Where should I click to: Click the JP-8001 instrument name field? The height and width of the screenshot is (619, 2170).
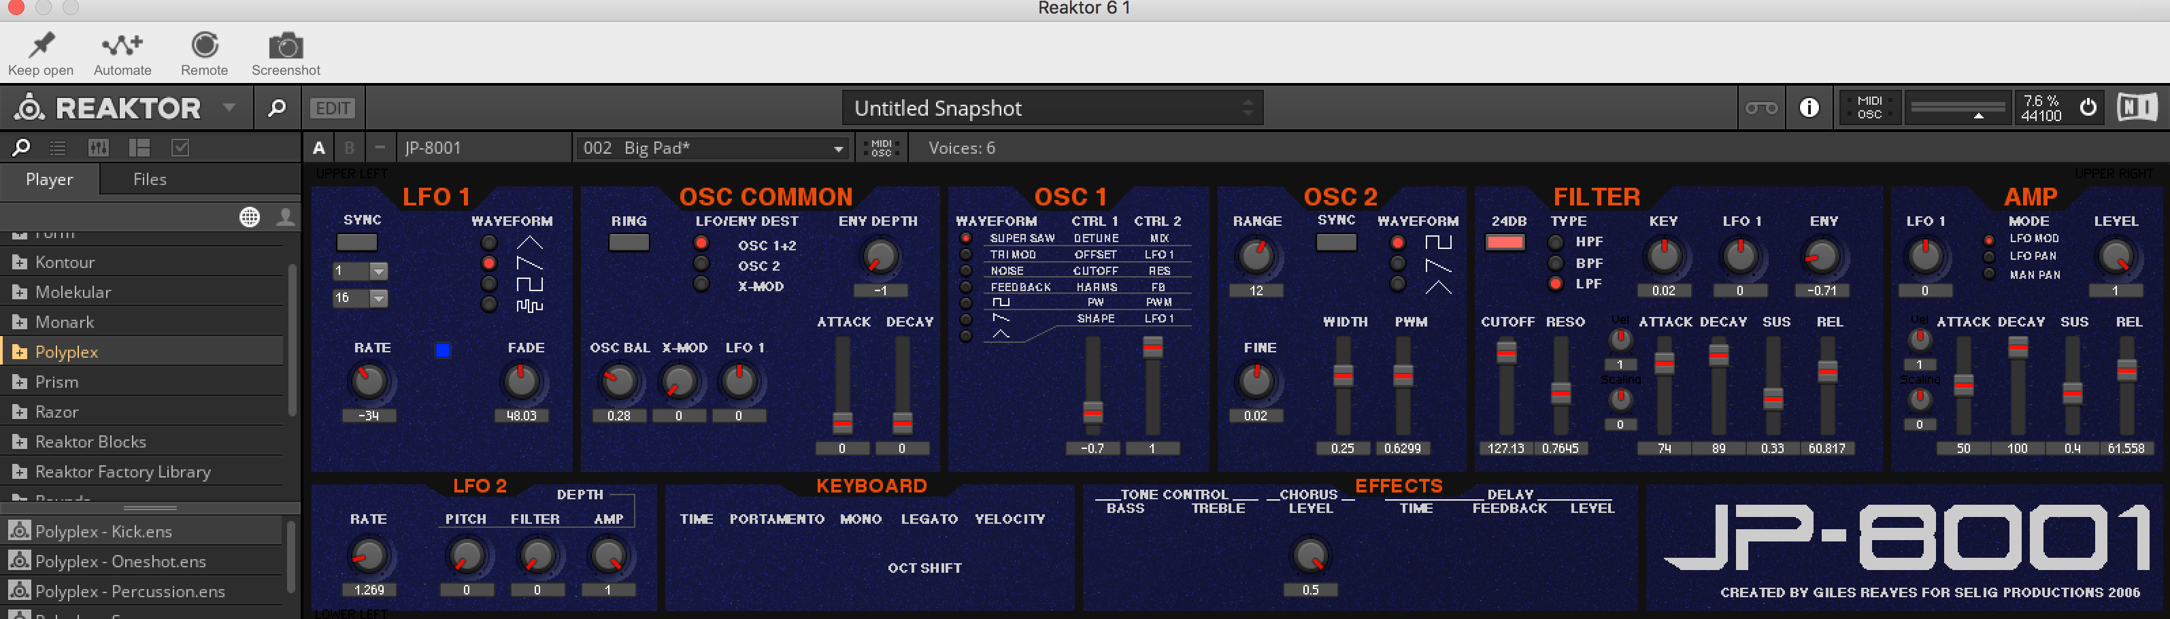click(484, 148)
